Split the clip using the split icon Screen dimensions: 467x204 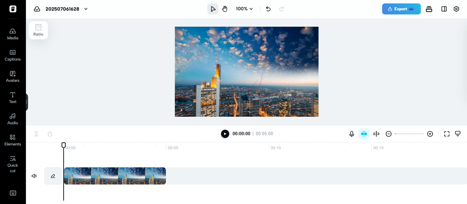pos(36,134)
